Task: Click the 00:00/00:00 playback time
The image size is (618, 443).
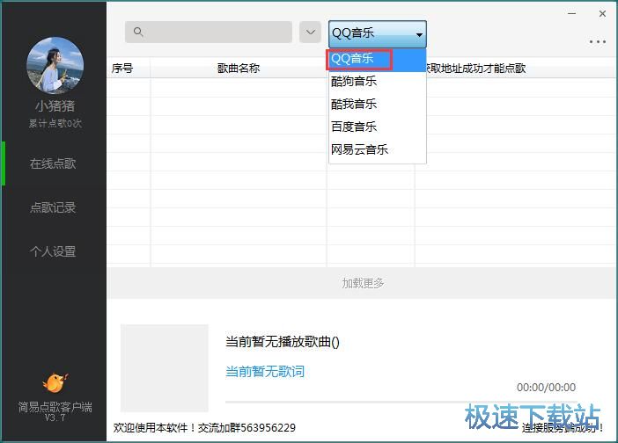Action: 547,387
